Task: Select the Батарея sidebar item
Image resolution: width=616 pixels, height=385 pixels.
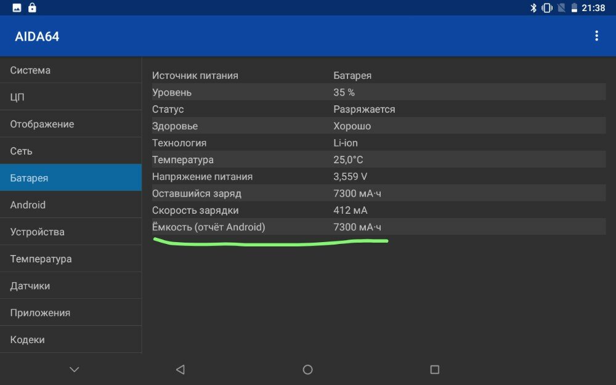Action: [71, 177]
